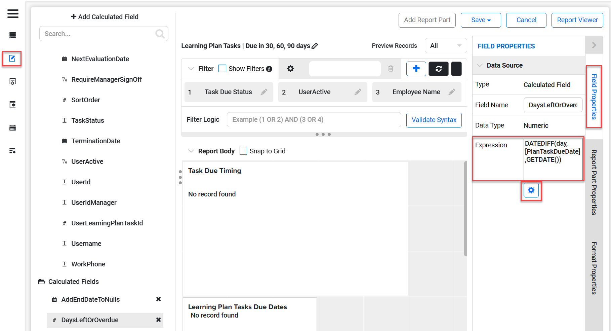The width and height of the screenshot is (611, 331).
Task: Edit the Task Due Status filter
Action: coord(264,92)
